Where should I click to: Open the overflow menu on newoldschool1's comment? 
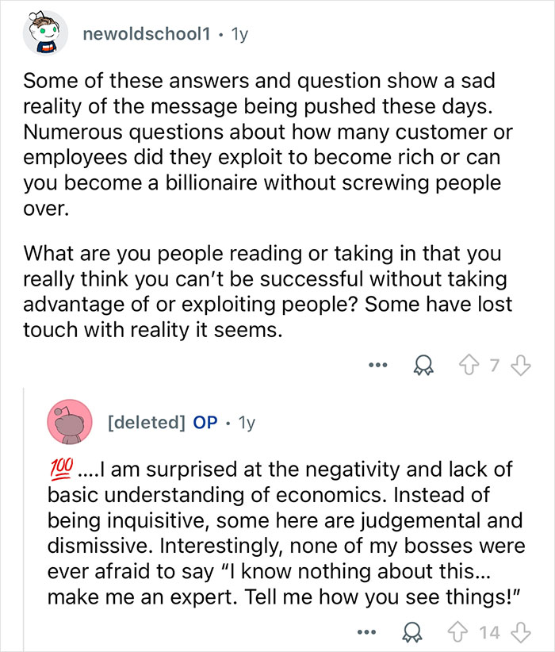pyautogui.click(x=378, y=364)
